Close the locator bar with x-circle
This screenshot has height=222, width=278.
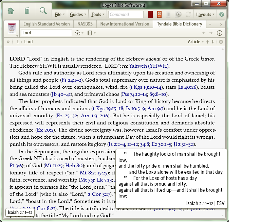click(221, 42)
